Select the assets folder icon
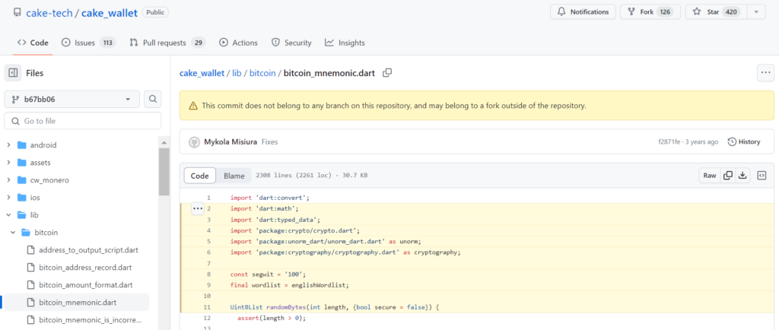Viewport: 779px width, 330px height. tap(21, 163)
